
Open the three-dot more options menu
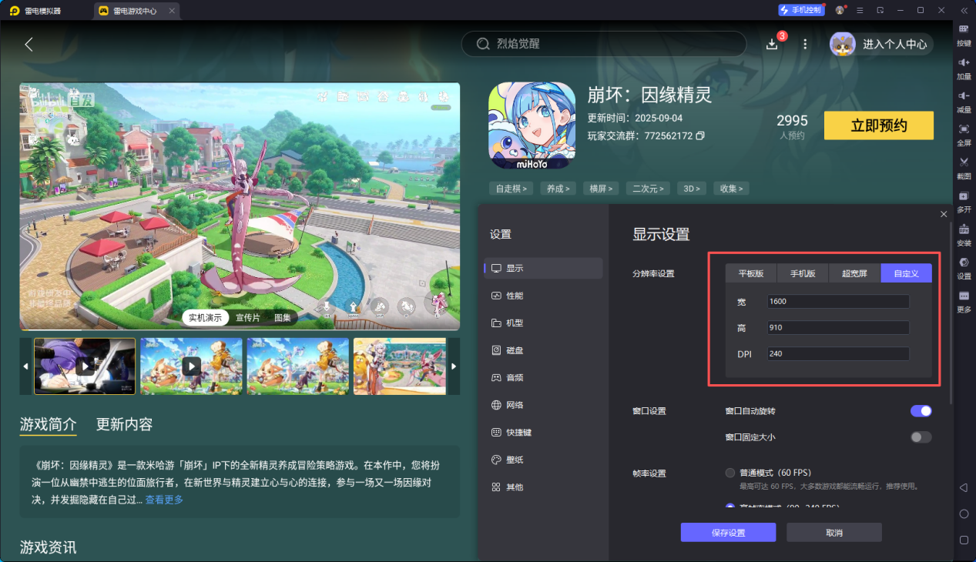(805, 44)
